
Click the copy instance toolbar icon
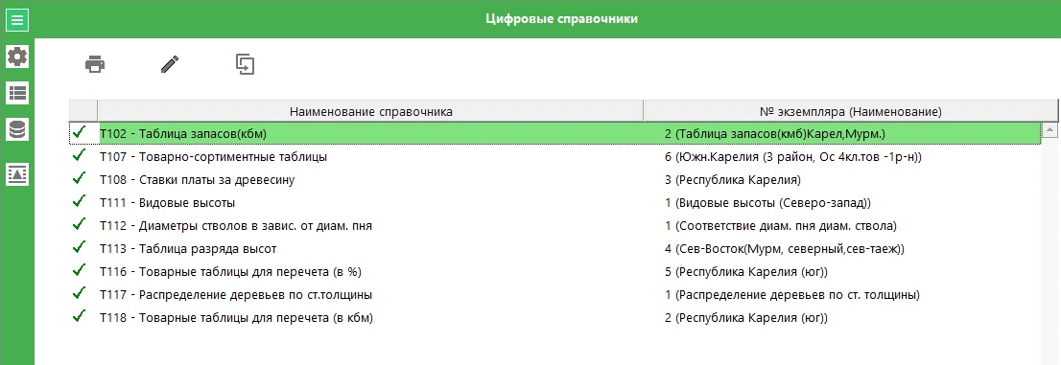[245, 64]
